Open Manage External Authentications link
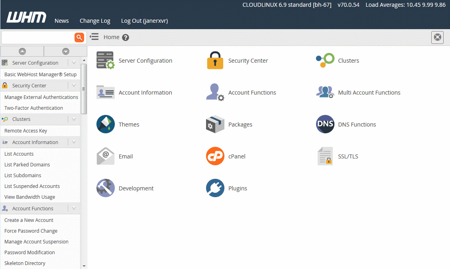The width and height of the screenshot is (450, 269). 41,97
